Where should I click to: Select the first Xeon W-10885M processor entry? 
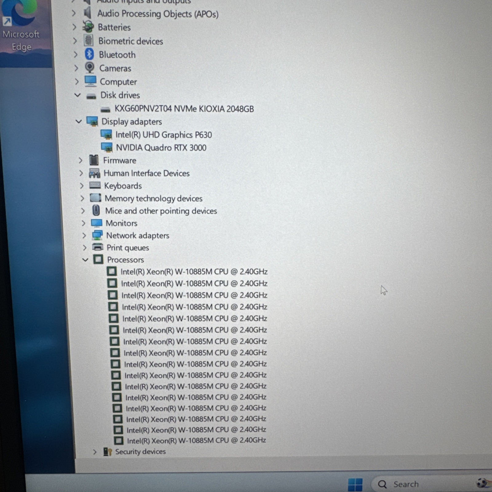click(194, 272)
